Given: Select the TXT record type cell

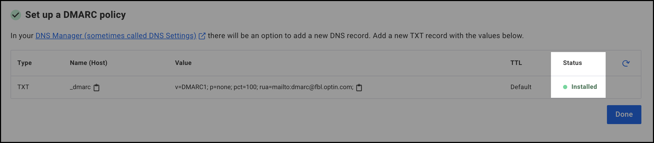Looking at the screenshot, I should coord(23,87).
